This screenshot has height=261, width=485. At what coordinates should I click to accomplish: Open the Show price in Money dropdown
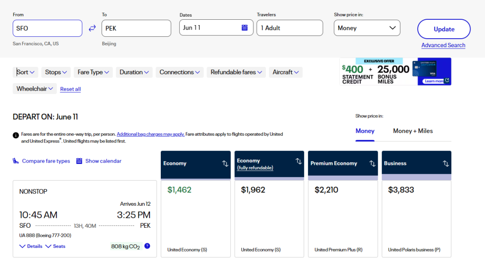367,28
